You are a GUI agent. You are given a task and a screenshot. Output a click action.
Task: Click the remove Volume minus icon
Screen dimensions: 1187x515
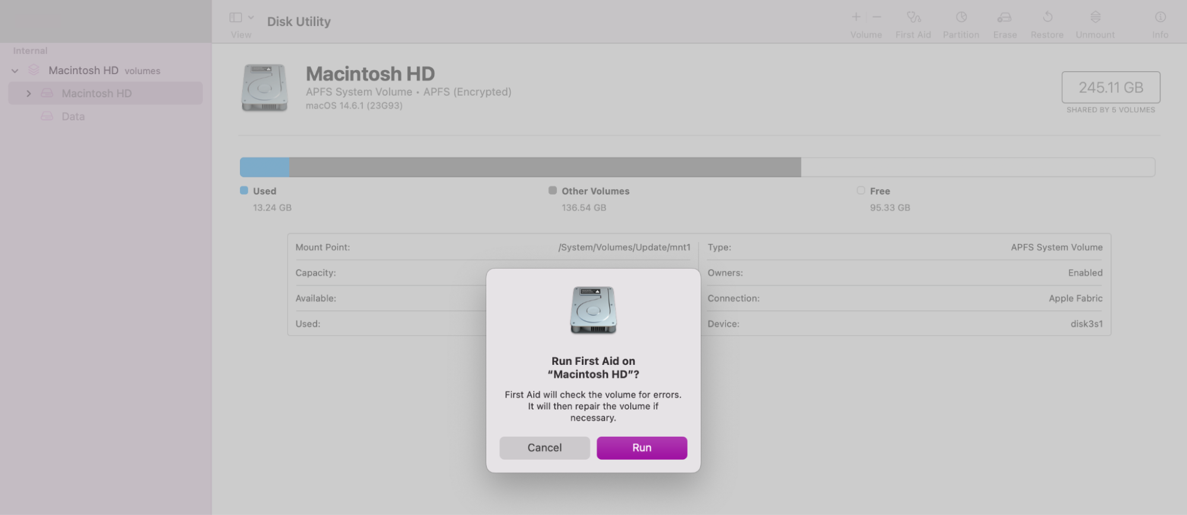(x=876, y=17)
